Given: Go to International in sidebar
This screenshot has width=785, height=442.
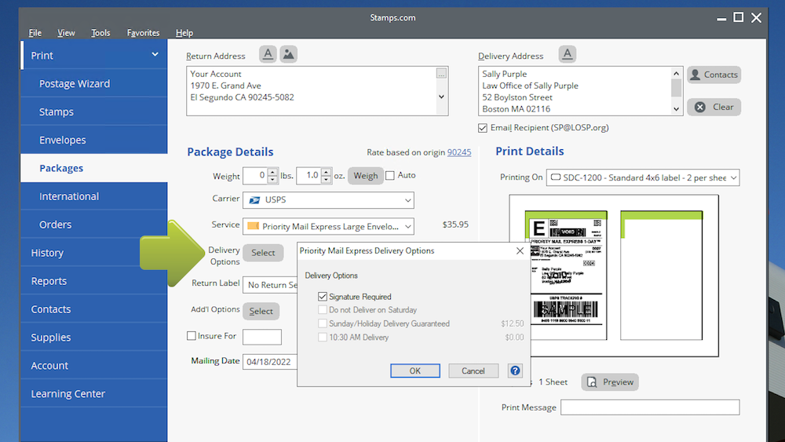Looking at the screenshot, I should 69,196.
